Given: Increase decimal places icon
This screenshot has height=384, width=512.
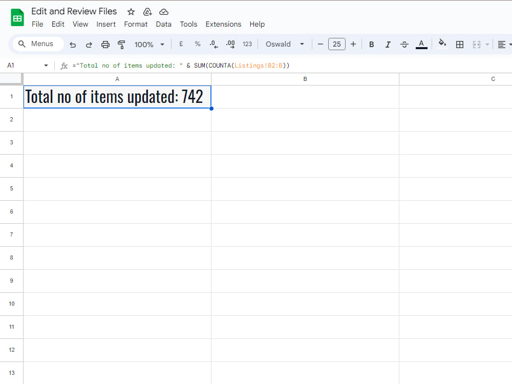Looking at the screenshot, I should (x=230, y=44).
